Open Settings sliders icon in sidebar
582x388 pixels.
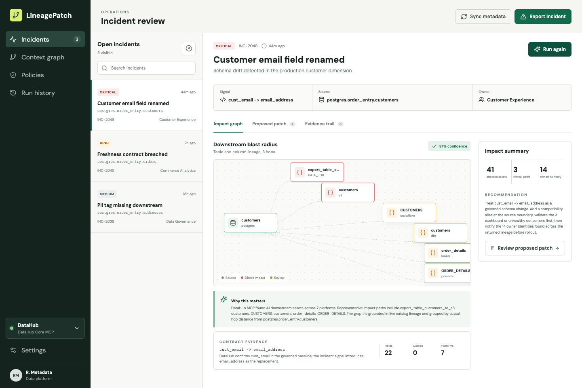[x=13, y=350]
